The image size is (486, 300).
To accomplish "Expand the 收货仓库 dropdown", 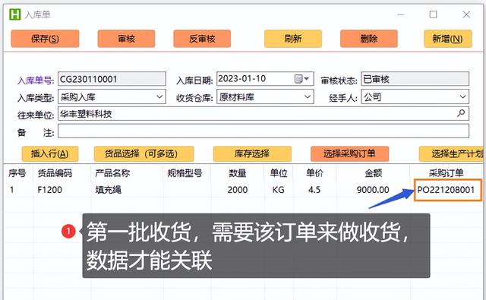I will 308,96.
